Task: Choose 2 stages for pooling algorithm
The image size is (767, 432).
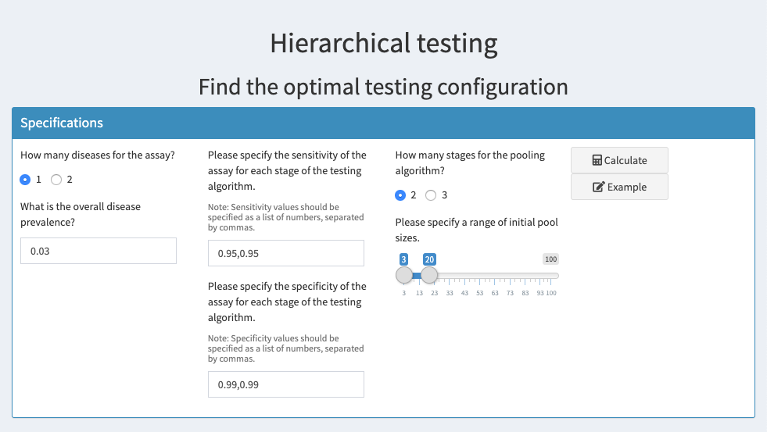Action: (x=400, y=195)
